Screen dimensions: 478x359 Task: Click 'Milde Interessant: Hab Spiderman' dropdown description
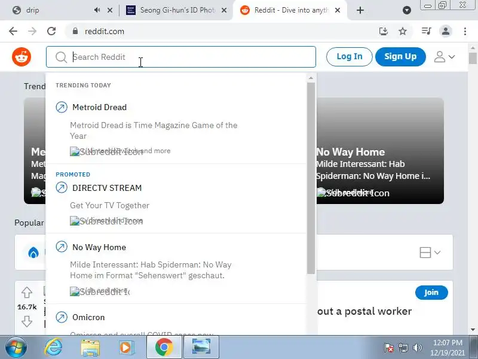click(x=151, y=270)
